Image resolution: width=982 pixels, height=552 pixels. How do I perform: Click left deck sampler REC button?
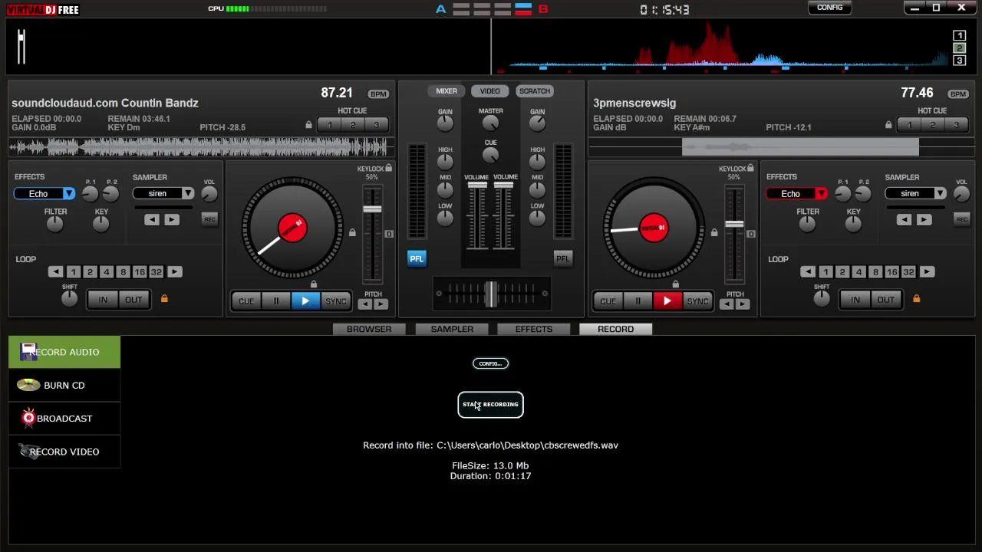pos(209,219)
